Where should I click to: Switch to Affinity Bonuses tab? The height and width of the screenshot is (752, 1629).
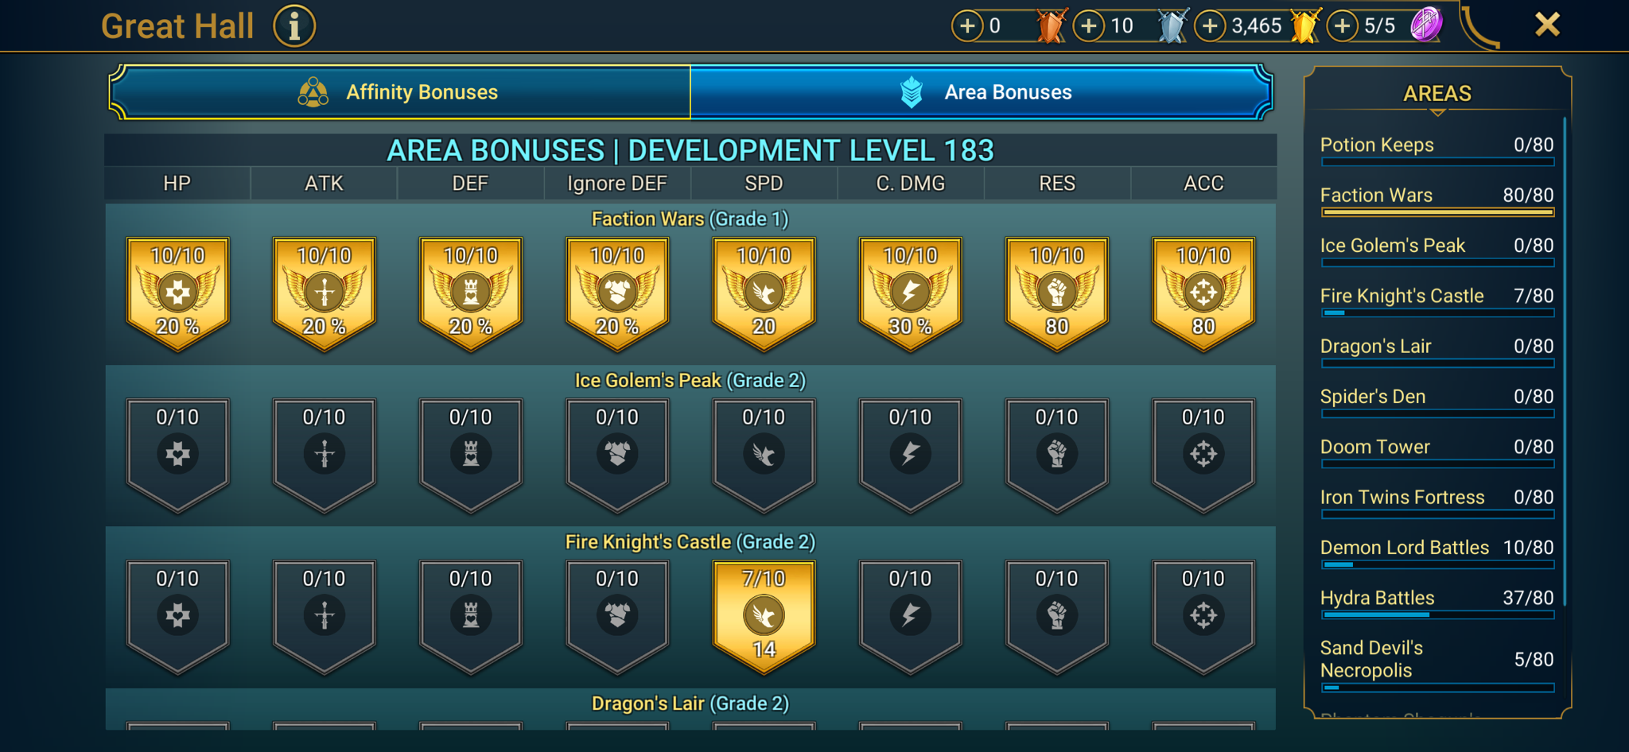pos(400,92)
